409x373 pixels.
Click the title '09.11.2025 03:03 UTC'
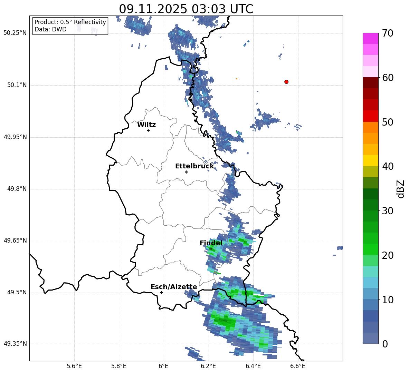click(186, 9)
